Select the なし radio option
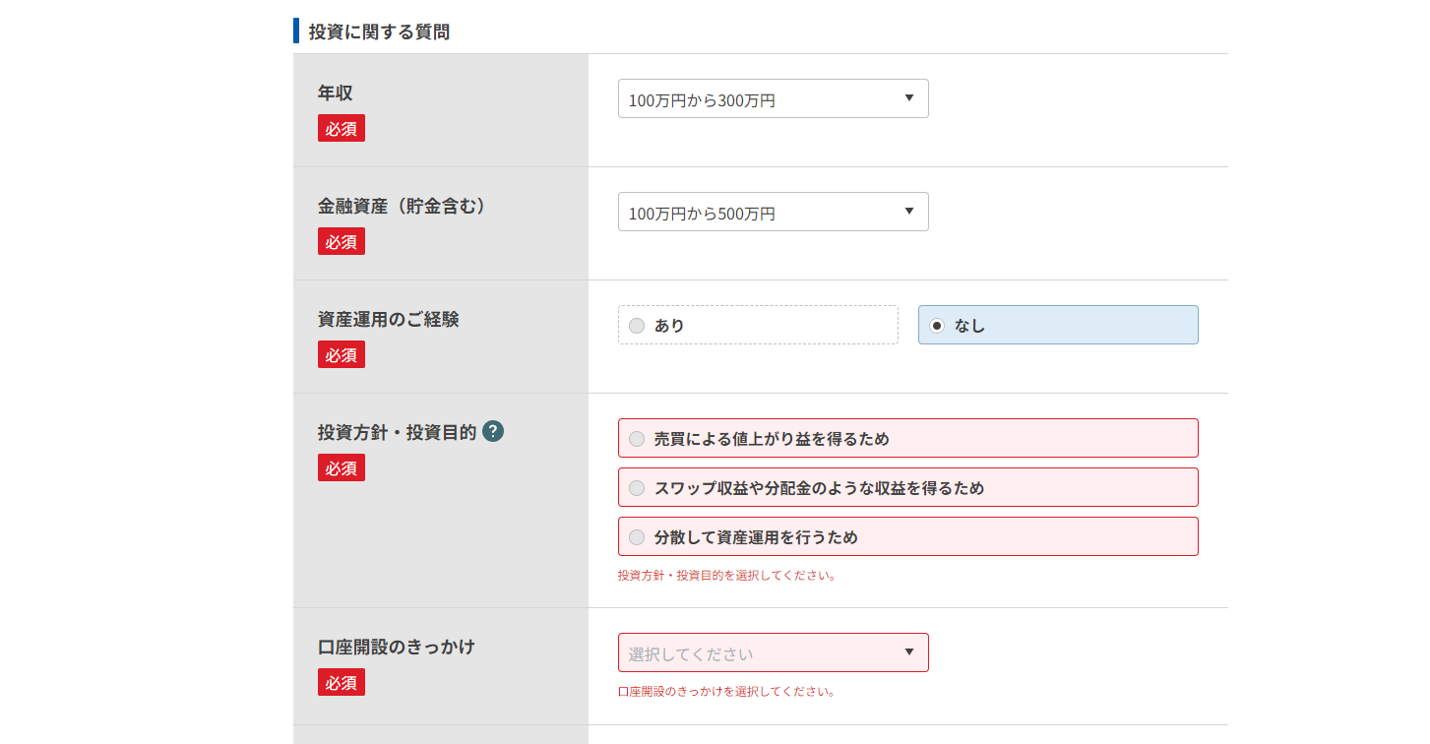 tap(937, 326)
